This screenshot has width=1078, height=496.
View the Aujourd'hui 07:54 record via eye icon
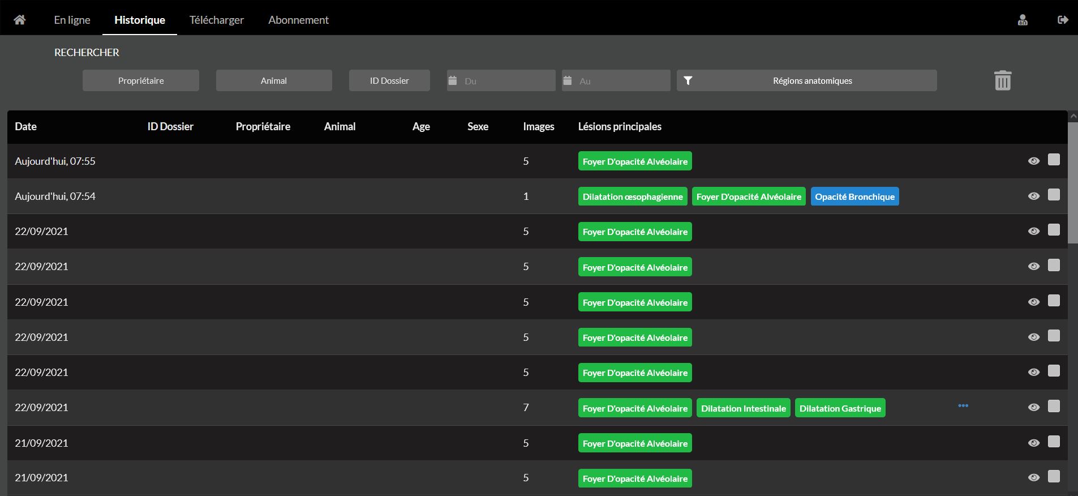pos(1034,196)
